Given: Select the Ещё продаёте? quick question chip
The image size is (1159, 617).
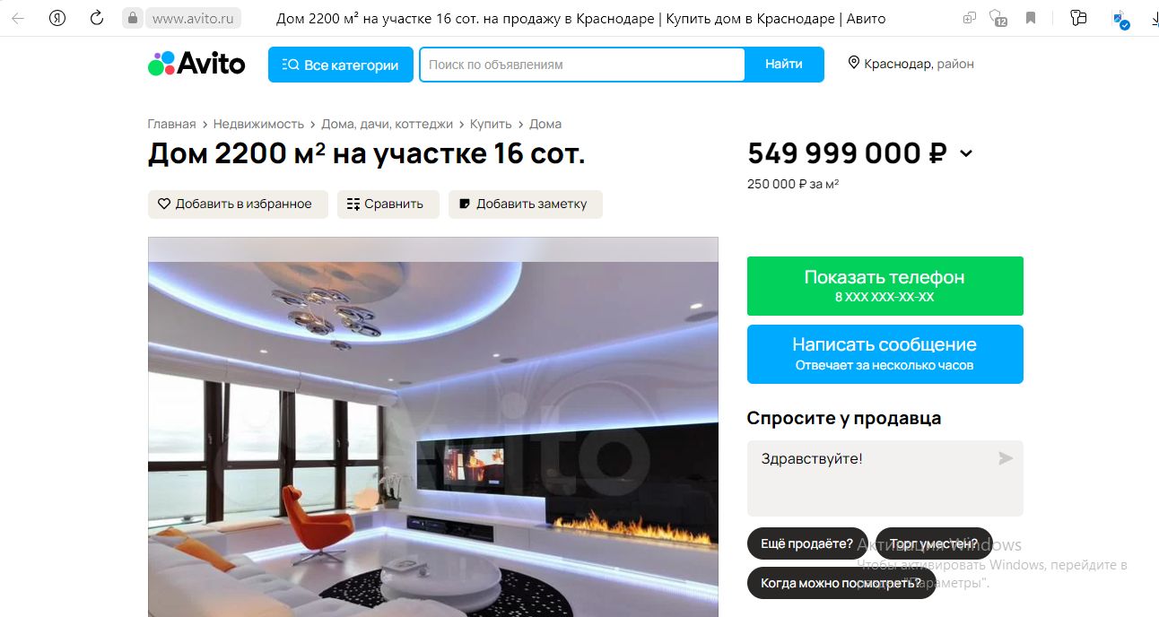Looking at the screenshot, I should [807, 543].
